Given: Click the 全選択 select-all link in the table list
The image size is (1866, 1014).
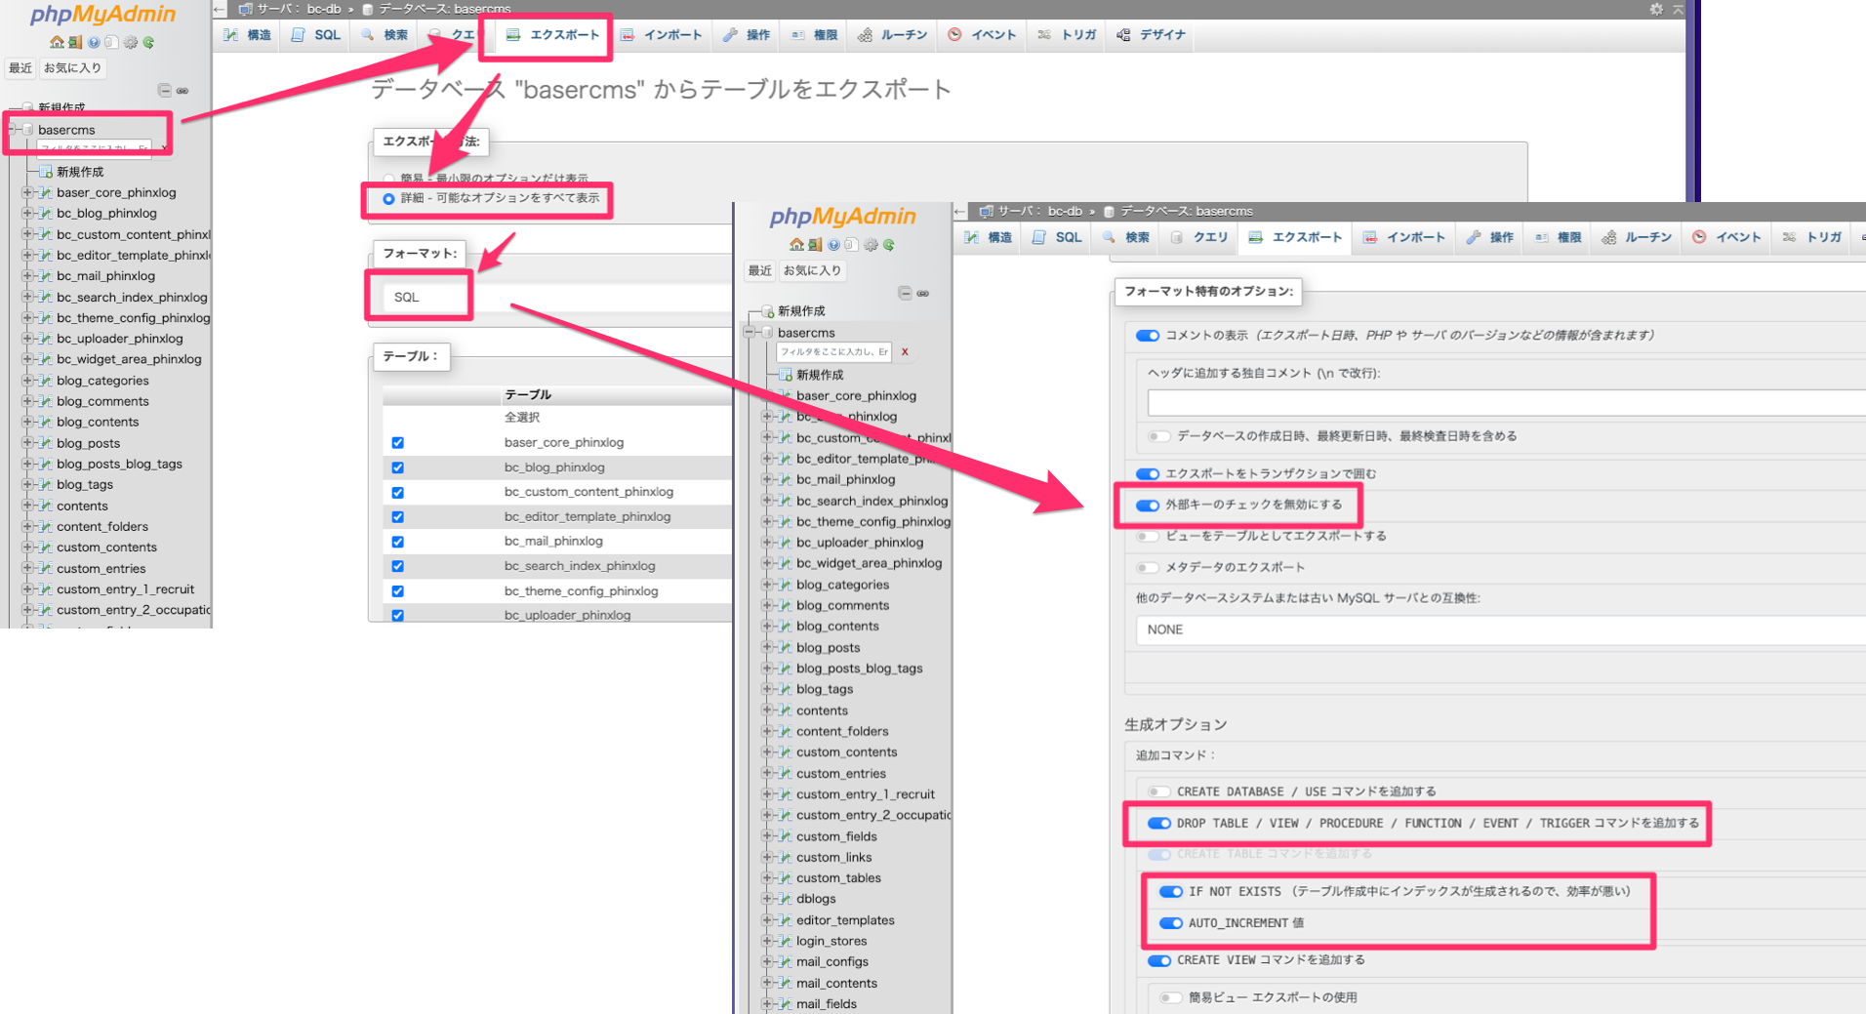Looking at the screenshot, I should 522,418.
